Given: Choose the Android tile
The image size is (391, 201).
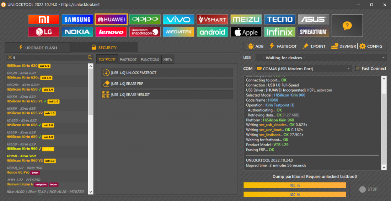Looking at the screenshot, I should click(x=212, y=32).
